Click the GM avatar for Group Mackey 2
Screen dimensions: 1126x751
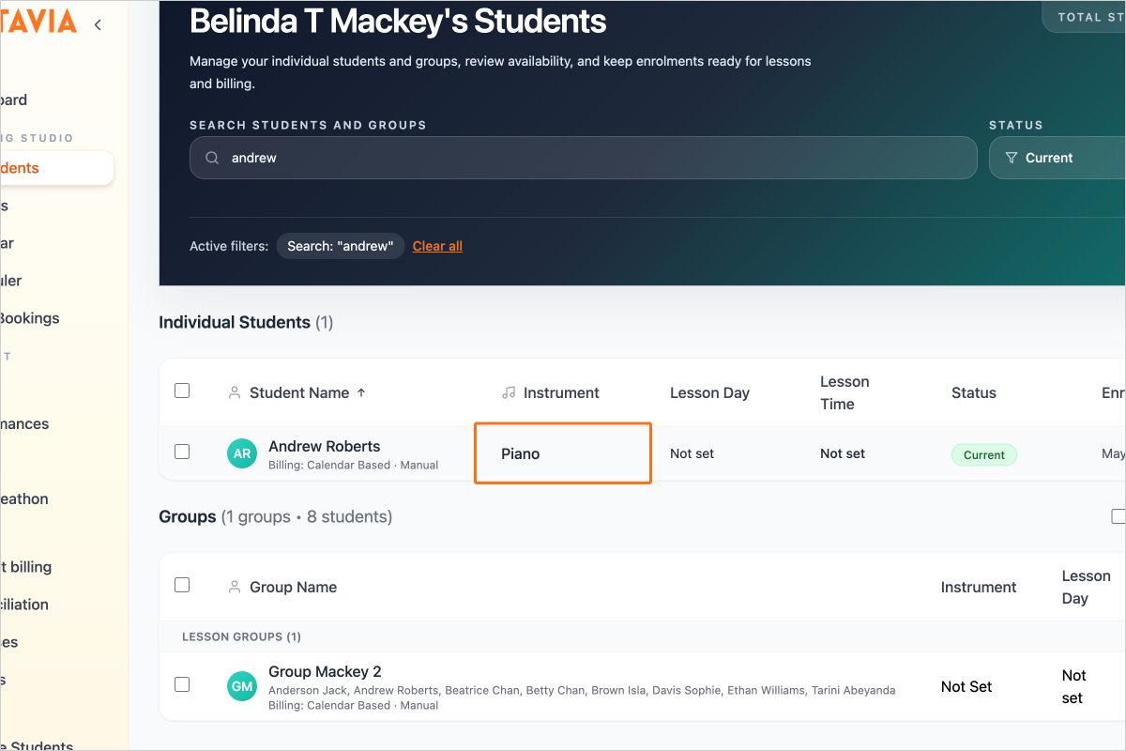pos(242,687)
